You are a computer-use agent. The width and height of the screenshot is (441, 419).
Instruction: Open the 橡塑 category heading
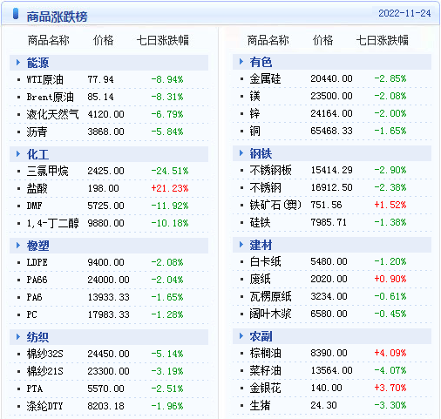37,246
